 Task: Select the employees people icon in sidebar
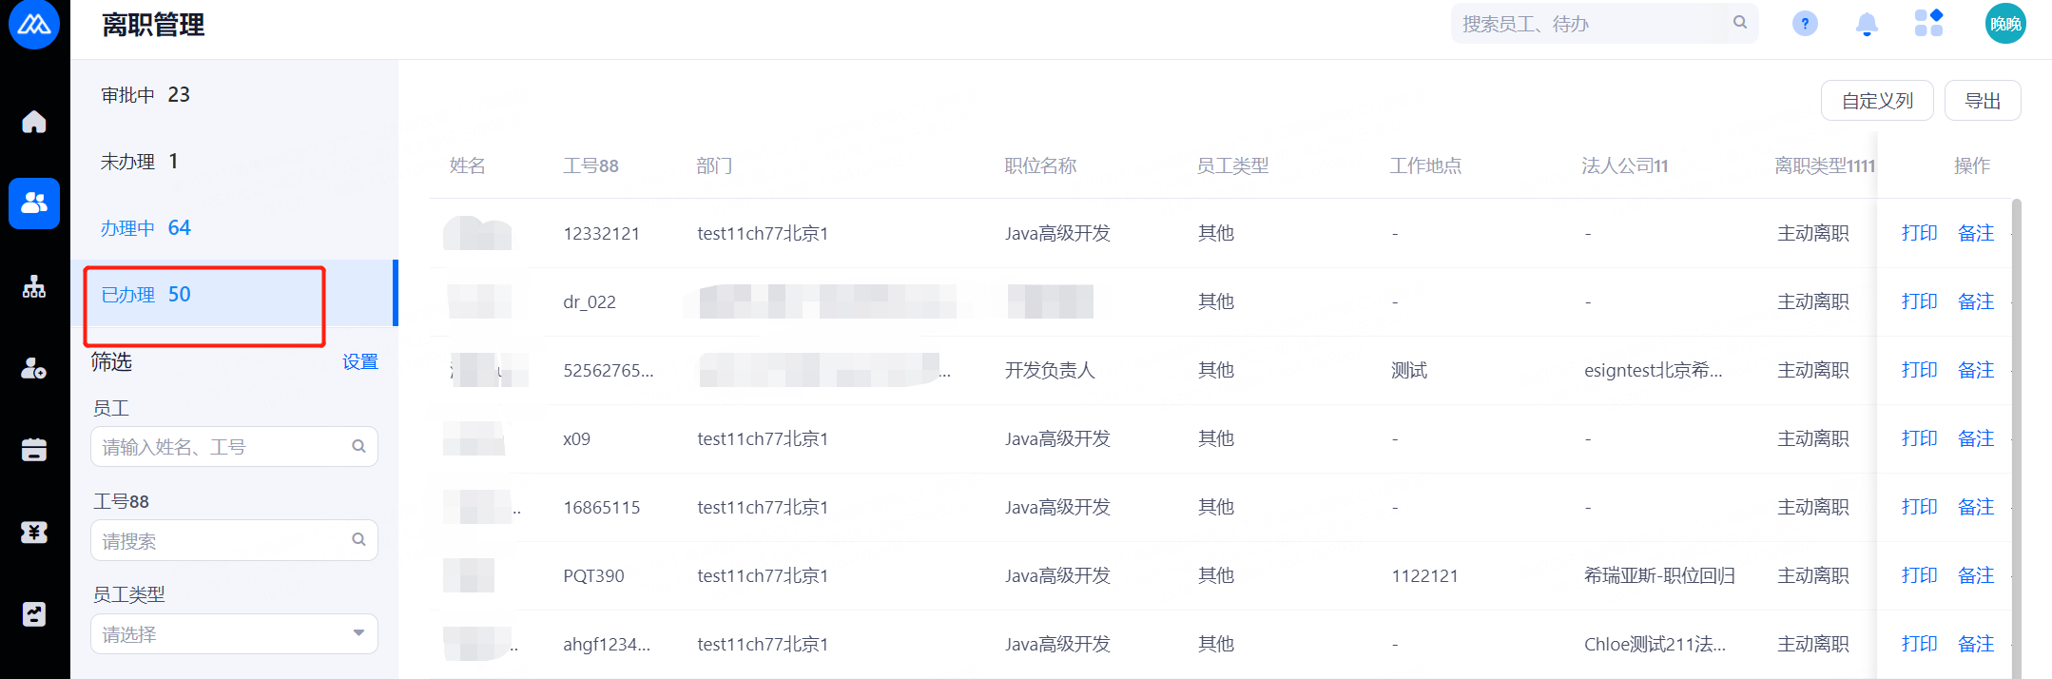pos(34,204)
